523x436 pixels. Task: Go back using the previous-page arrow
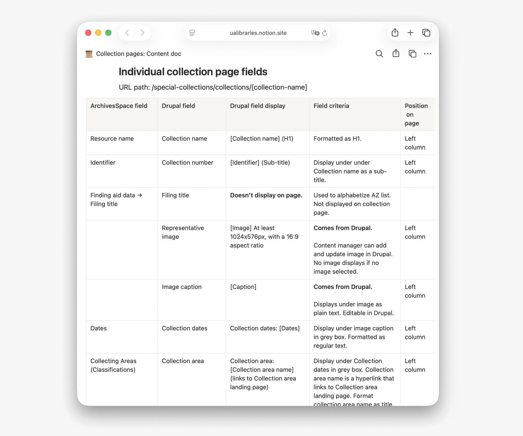127,32
